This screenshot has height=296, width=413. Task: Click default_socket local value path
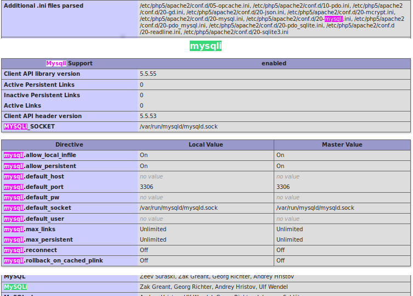click(x=179, y=208)
